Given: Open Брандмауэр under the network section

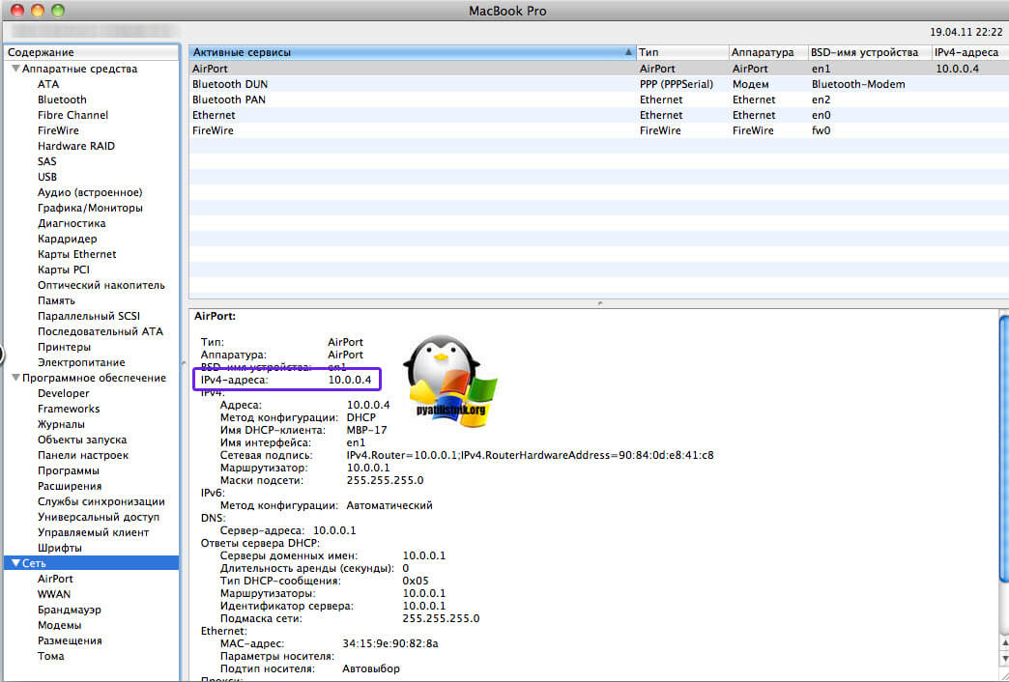Looking at the screenshot, I should point(70,610).
